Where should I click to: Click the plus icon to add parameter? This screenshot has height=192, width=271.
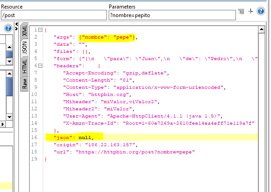[x=251, y=11]
